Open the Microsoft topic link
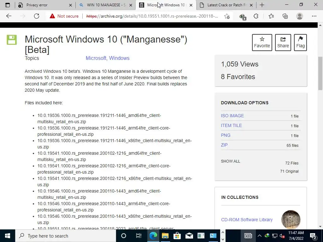Screen dimensions: 323x242 point(96,58)
